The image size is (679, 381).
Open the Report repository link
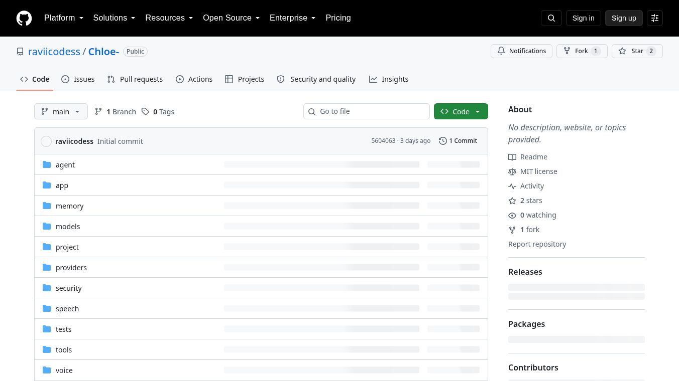(x=537, y=244)
